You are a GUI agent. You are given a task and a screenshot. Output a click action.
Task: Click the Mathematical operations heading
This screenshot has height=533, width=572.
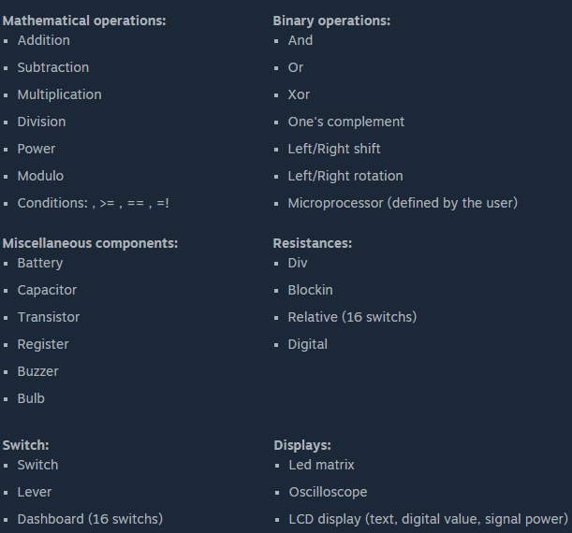click(83, 21)
